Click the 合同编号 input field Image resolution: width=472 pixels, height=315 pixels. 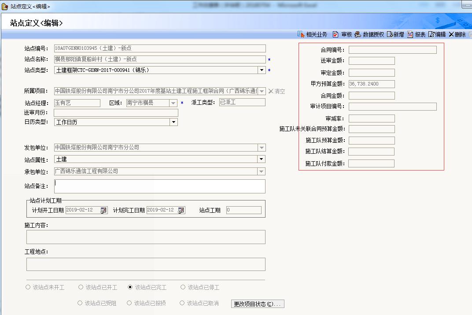click(x=392, y=50)
